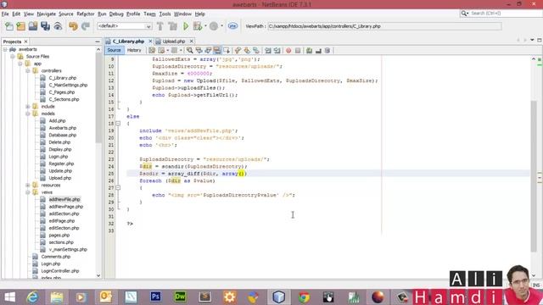Click Internet Explorer icon in taskbar
The image size is (543, 305).
tap(32, 297)
